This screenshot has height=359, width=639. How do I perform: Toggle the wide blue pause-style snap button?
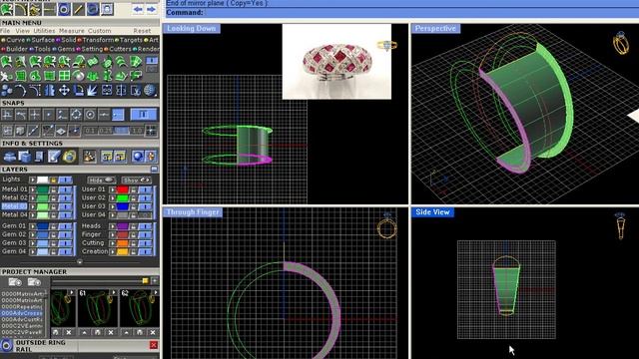(144, 115)
